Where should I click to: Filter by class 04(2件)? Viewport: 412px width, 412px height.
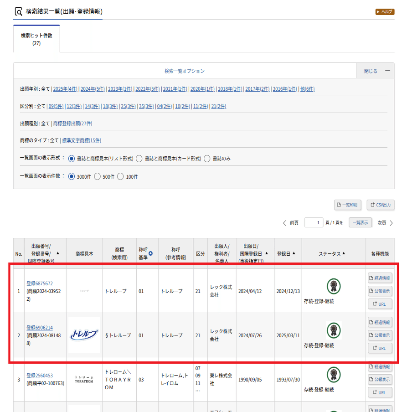coord(165,106)
